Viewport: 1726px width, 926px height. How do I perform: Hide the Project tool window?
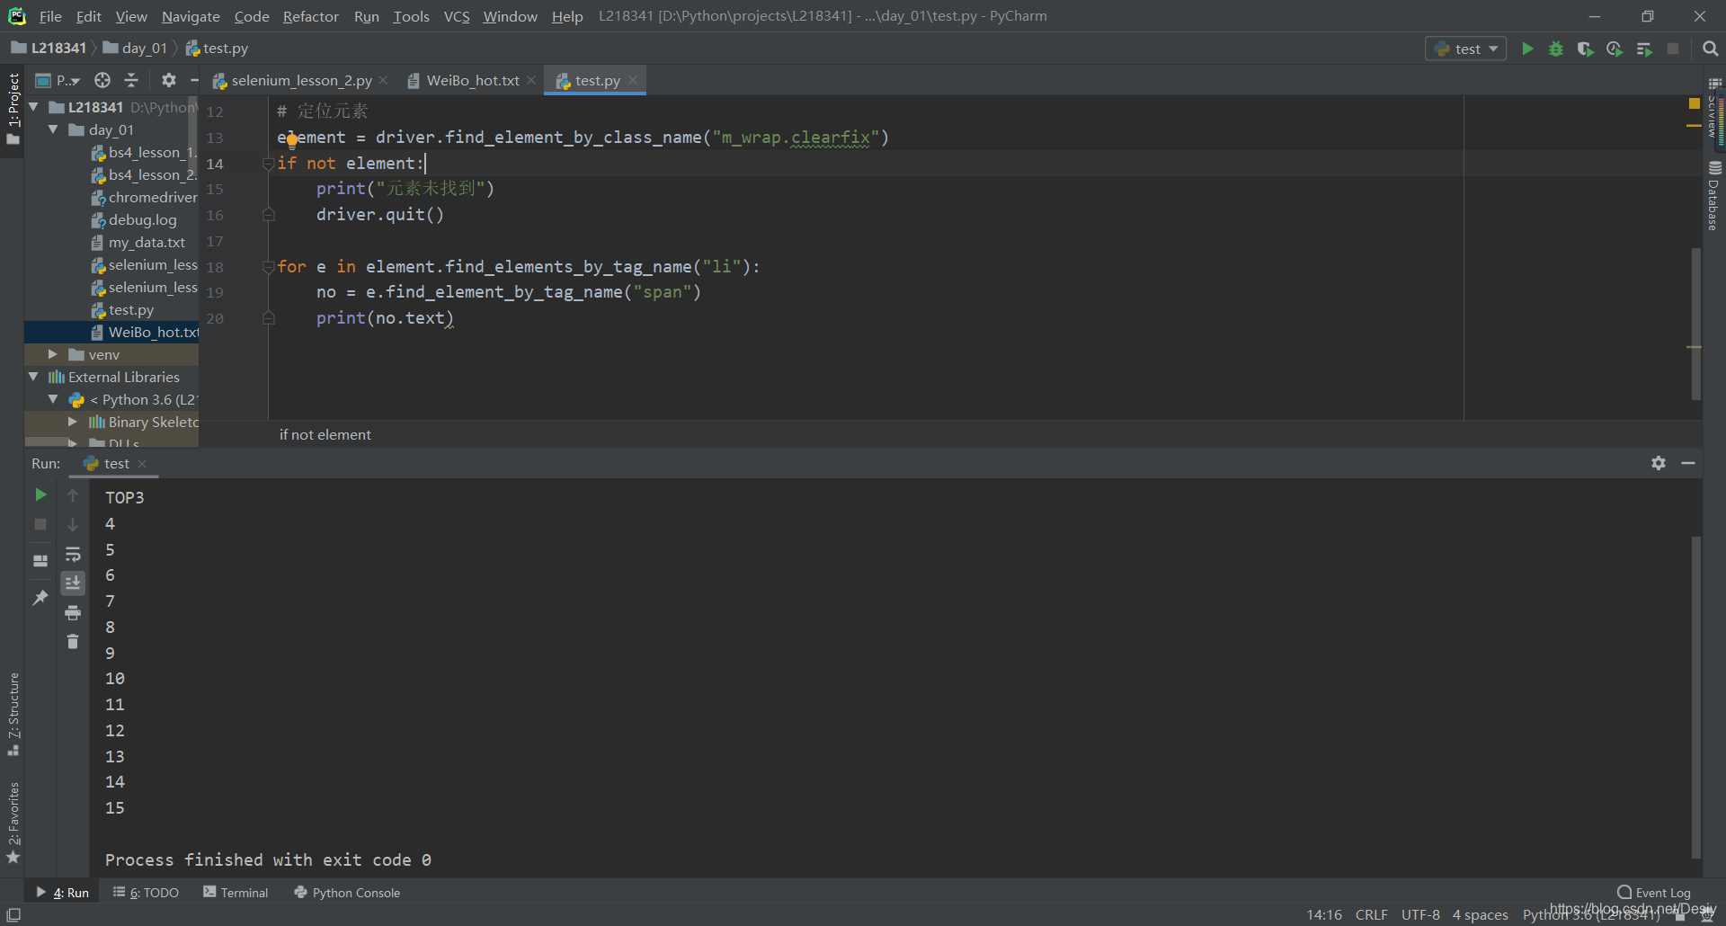click(x=193, y=80)
